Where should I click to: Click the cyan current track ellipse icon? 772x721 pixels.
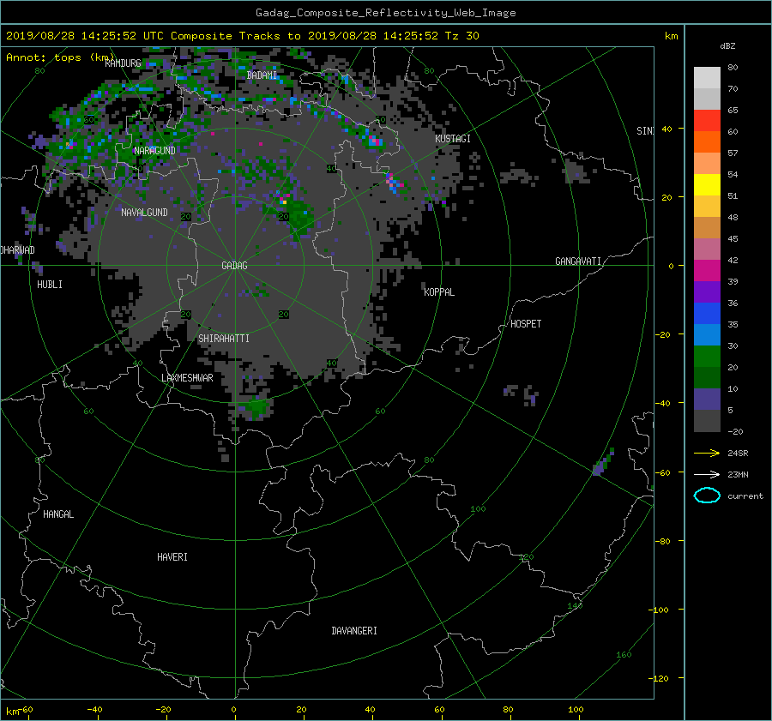coord(707,496)
